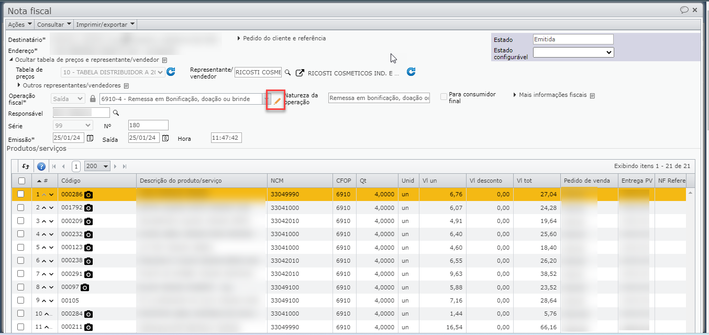Open the Emissão date calendar picker

coord(90,138)
